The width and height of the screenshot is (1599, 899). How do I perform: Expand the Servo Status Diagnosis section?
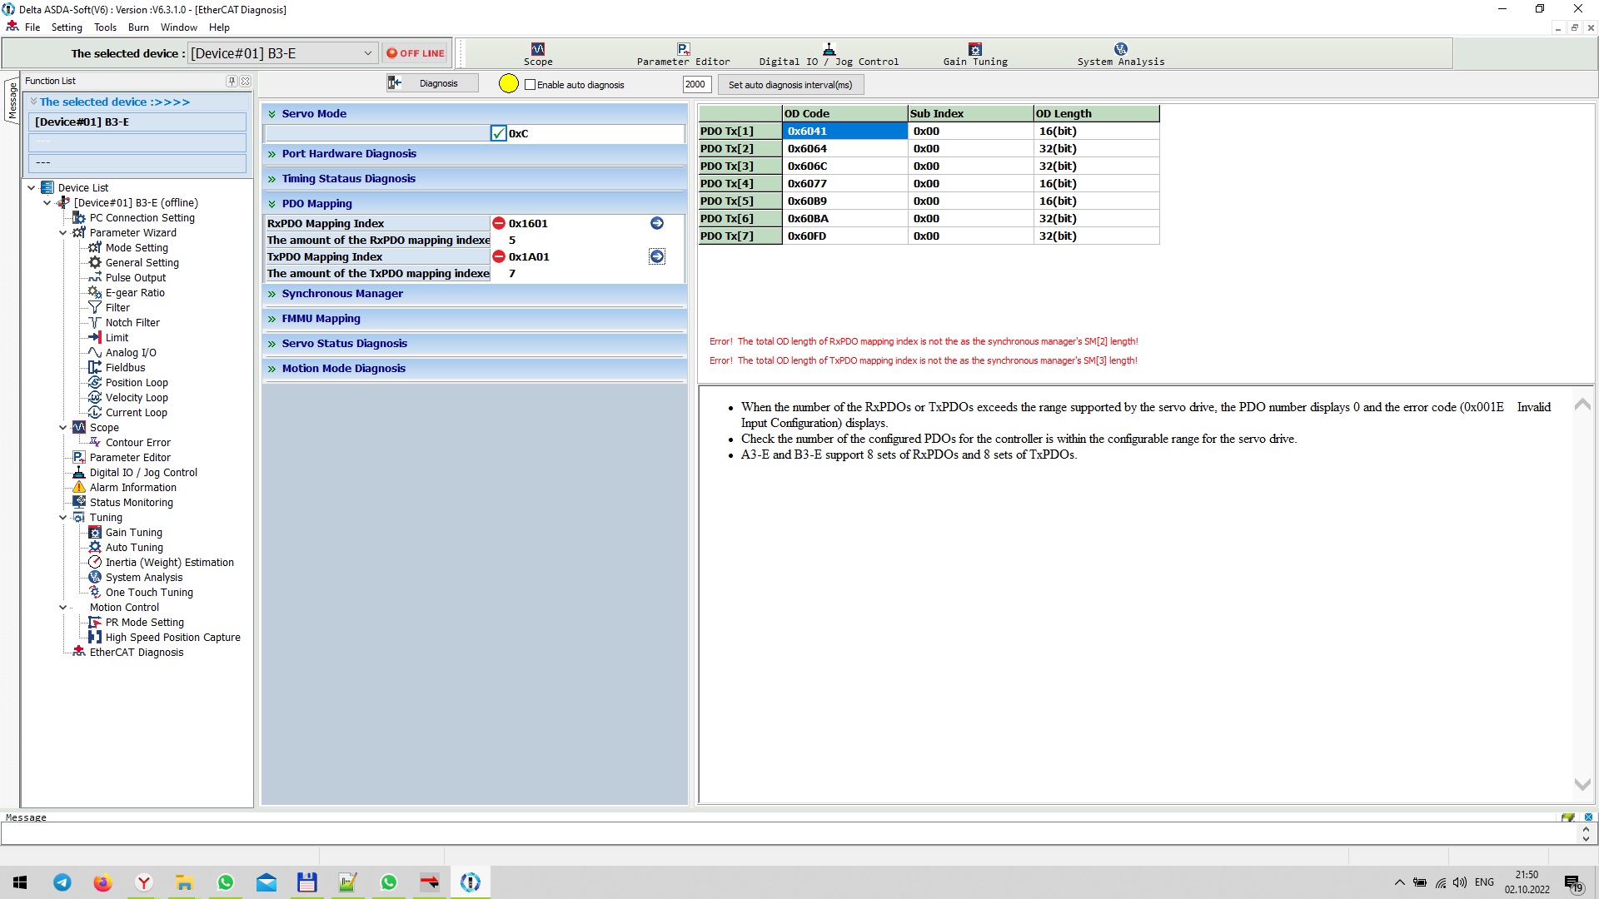click(x=271, y=344)
